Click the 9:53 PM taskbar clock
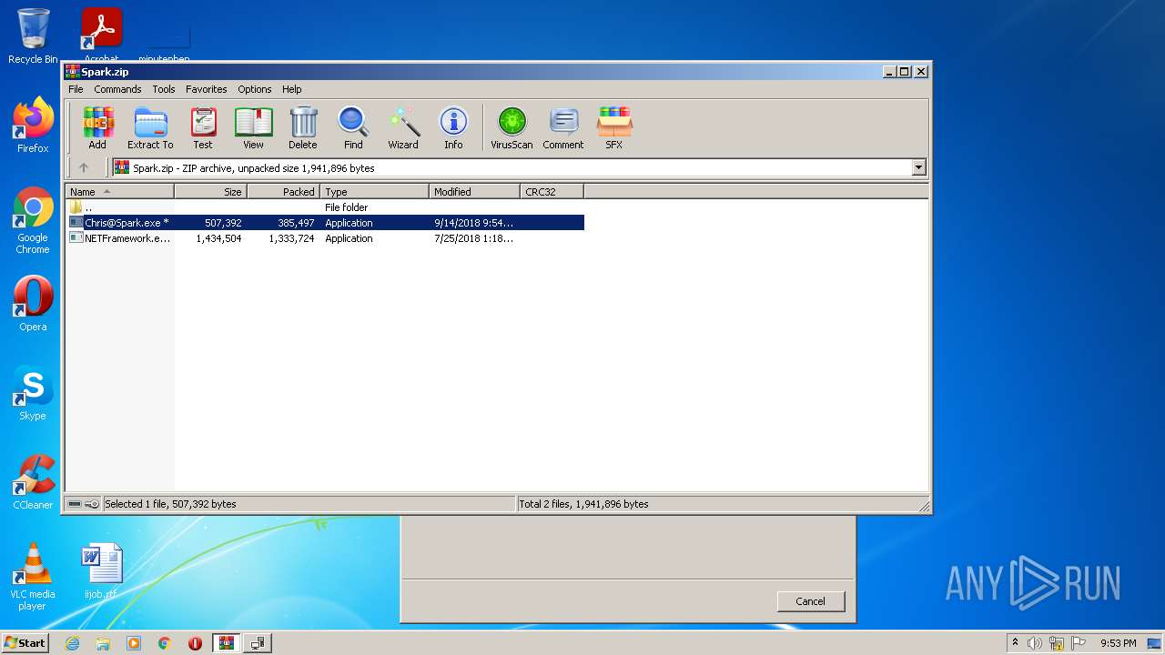The height and width of the screenshot is (655, 1165). pos(1118,643)
